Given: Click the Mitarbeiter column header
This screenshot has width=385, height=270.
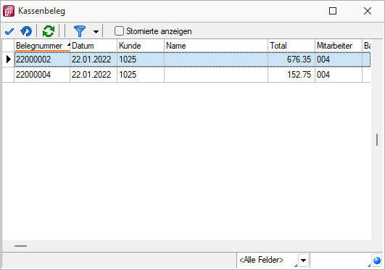Looking at the screenshot, I should pyautogui.click(x=338, y=46).
